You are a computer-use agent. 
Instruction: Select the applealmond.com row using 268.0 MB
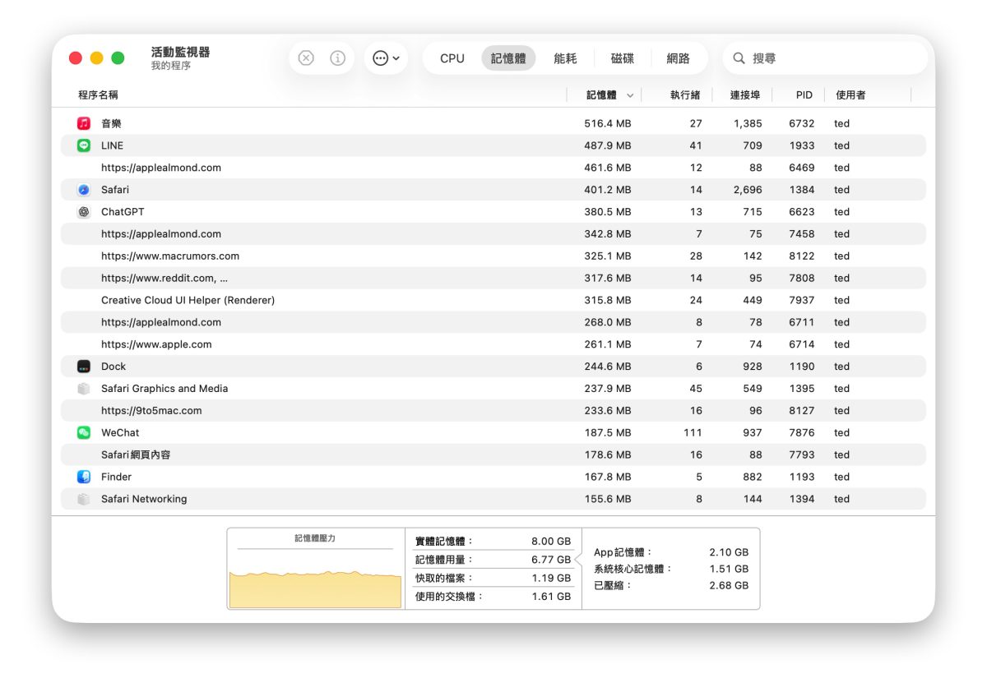493,322
